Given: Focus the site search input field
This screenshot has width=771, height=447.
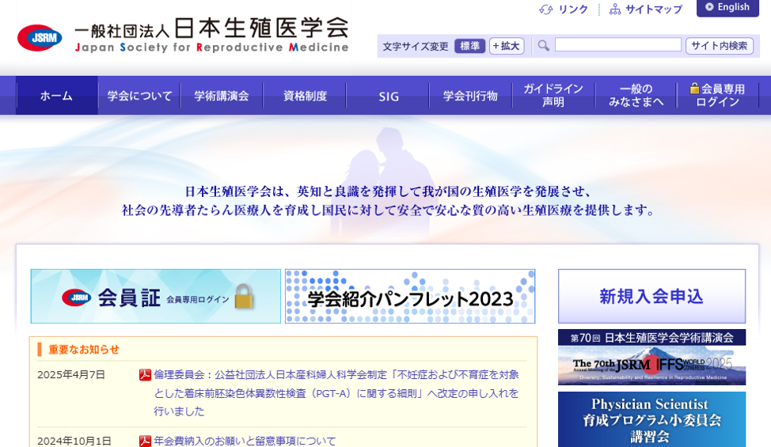Looking at the screenshot, I should pos(618,45).
